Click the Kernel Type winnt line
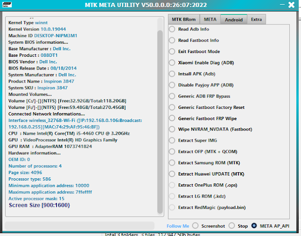 click(28, 23)
